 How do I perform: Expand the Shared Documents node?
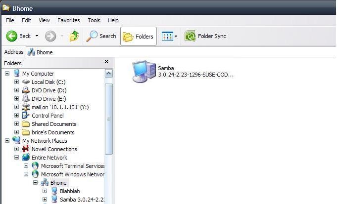coord(16,124)
